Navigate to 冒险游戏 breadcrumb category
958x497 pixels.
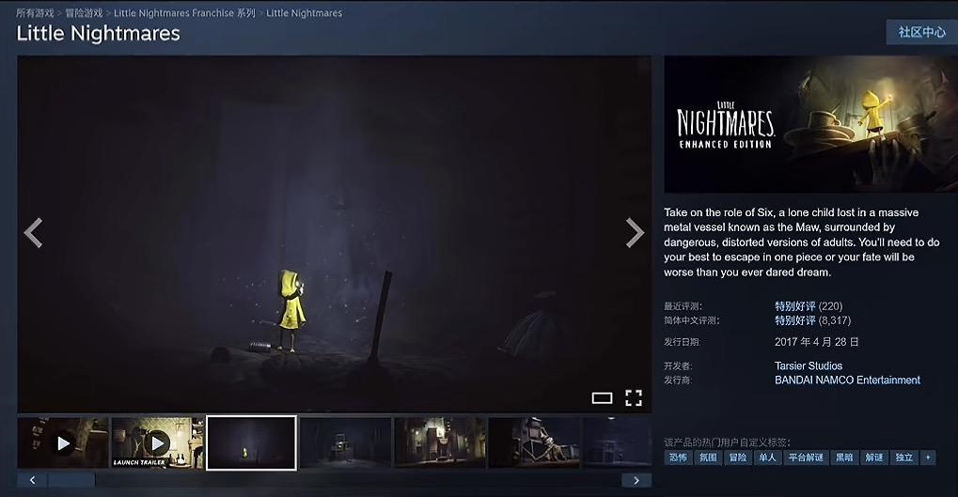tap(84, 13)
